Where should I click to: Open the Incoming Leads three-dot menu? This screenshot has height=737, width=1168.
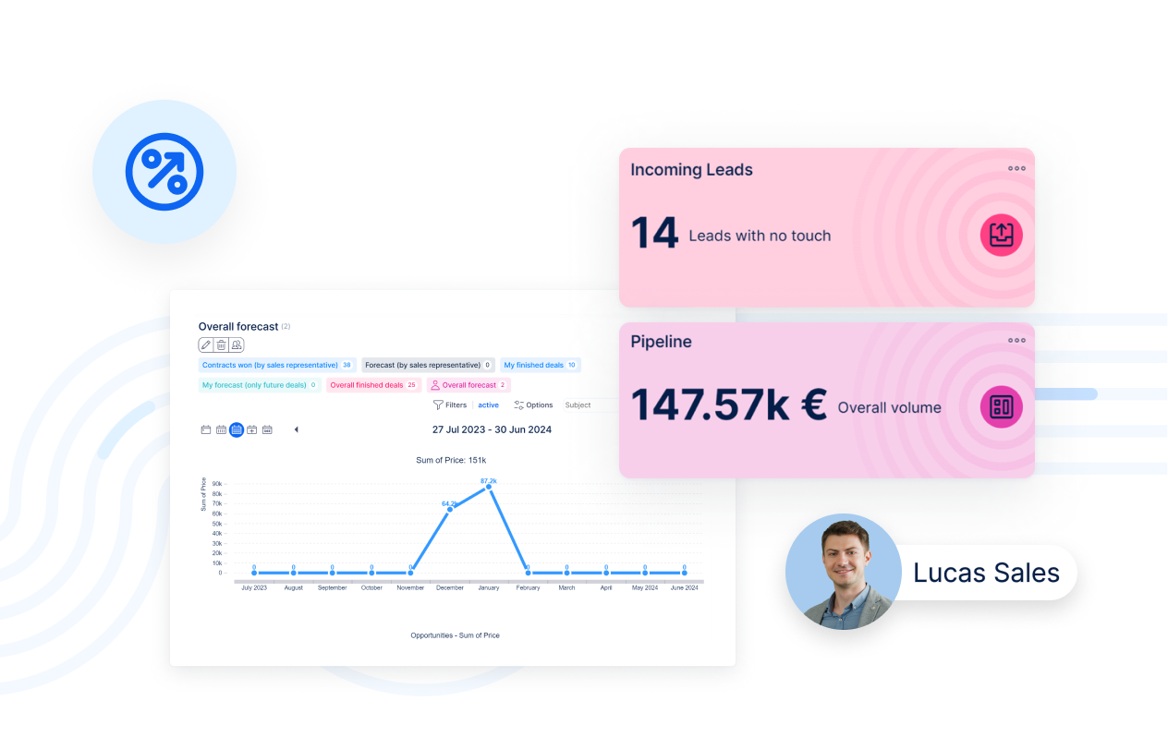pos(1016,168)
